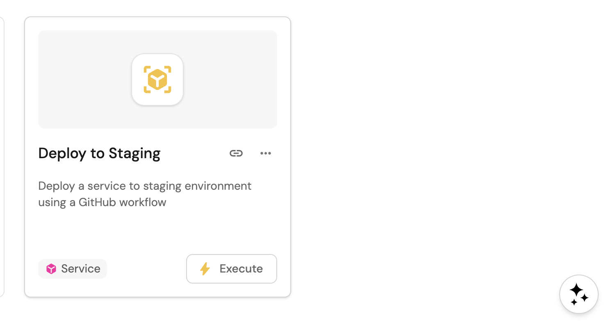Select the partially visible card on the left
Viewport: 606px width, 327px height.
pos(2,156)
